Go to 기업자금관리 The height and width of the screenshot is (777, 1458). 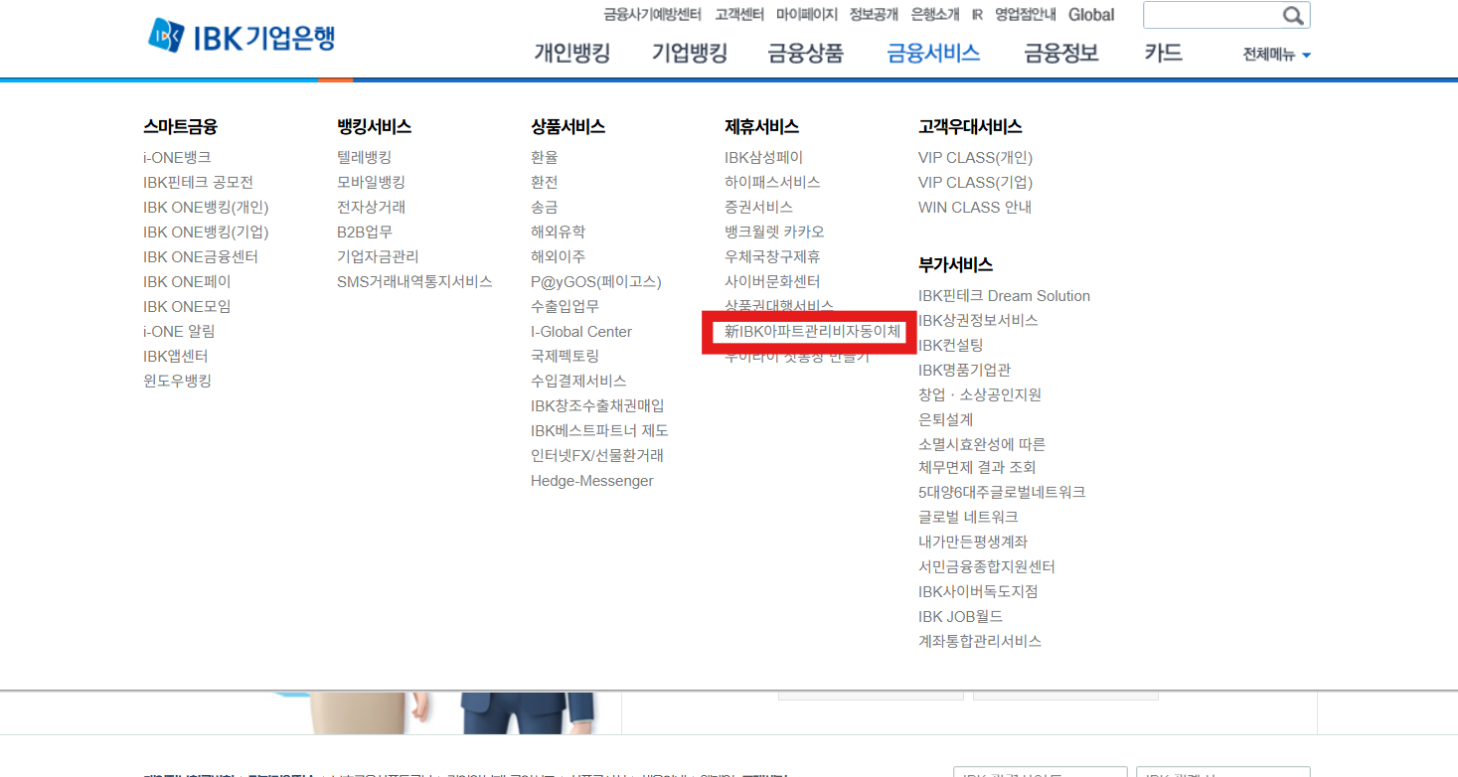(378, 256)
